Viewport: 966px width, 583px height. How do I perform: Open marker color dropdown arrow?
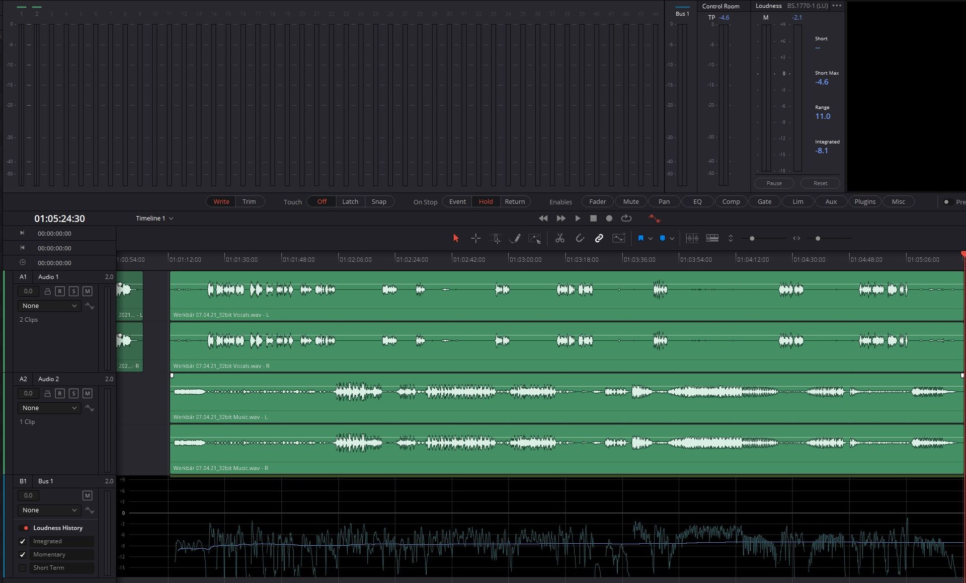(x=672, y=239)
